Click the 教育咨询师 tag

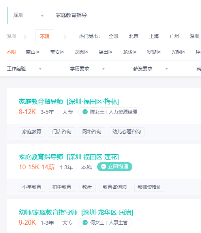(x=115, y=187)
